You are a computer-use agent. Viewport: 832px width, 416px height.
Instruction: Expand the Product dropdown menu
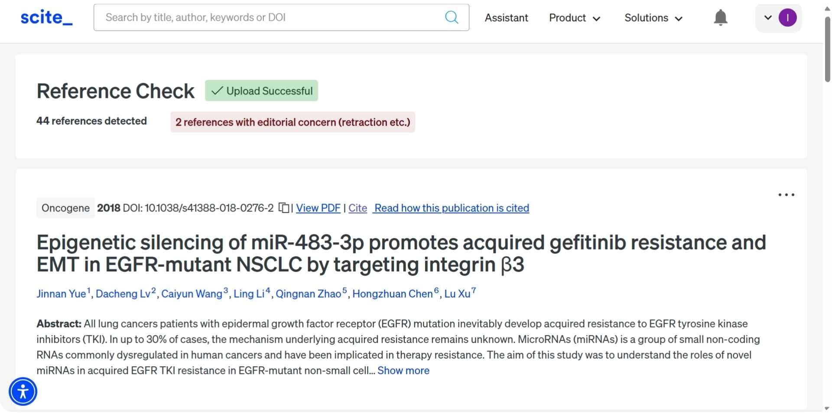click(574, 18)
